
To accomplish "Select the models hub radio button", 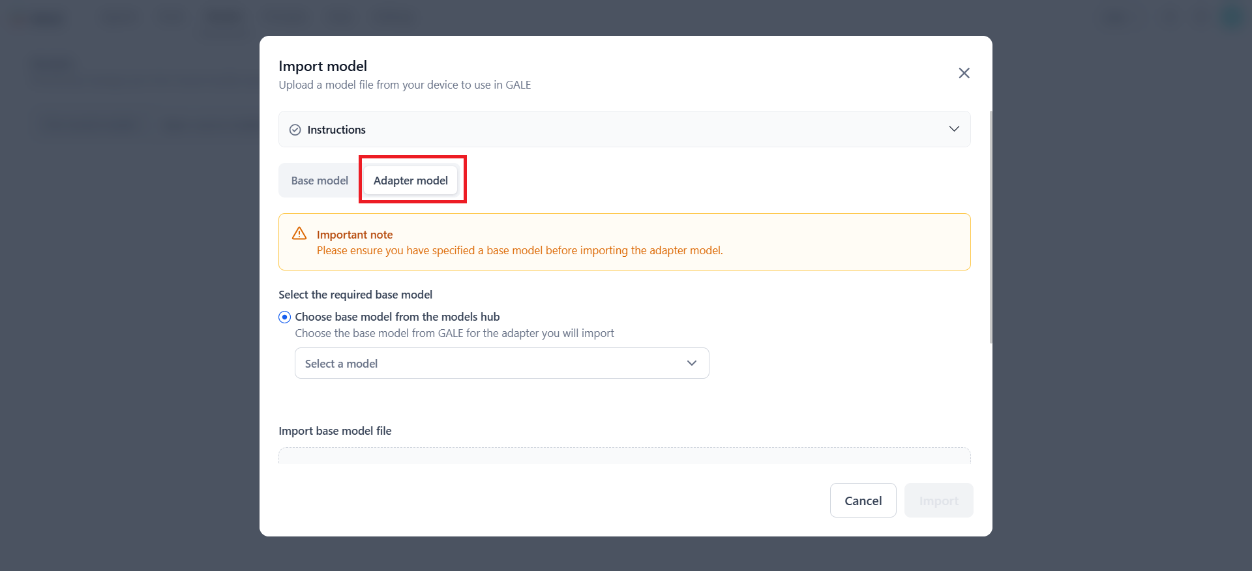I will click(x=285, y=317).
